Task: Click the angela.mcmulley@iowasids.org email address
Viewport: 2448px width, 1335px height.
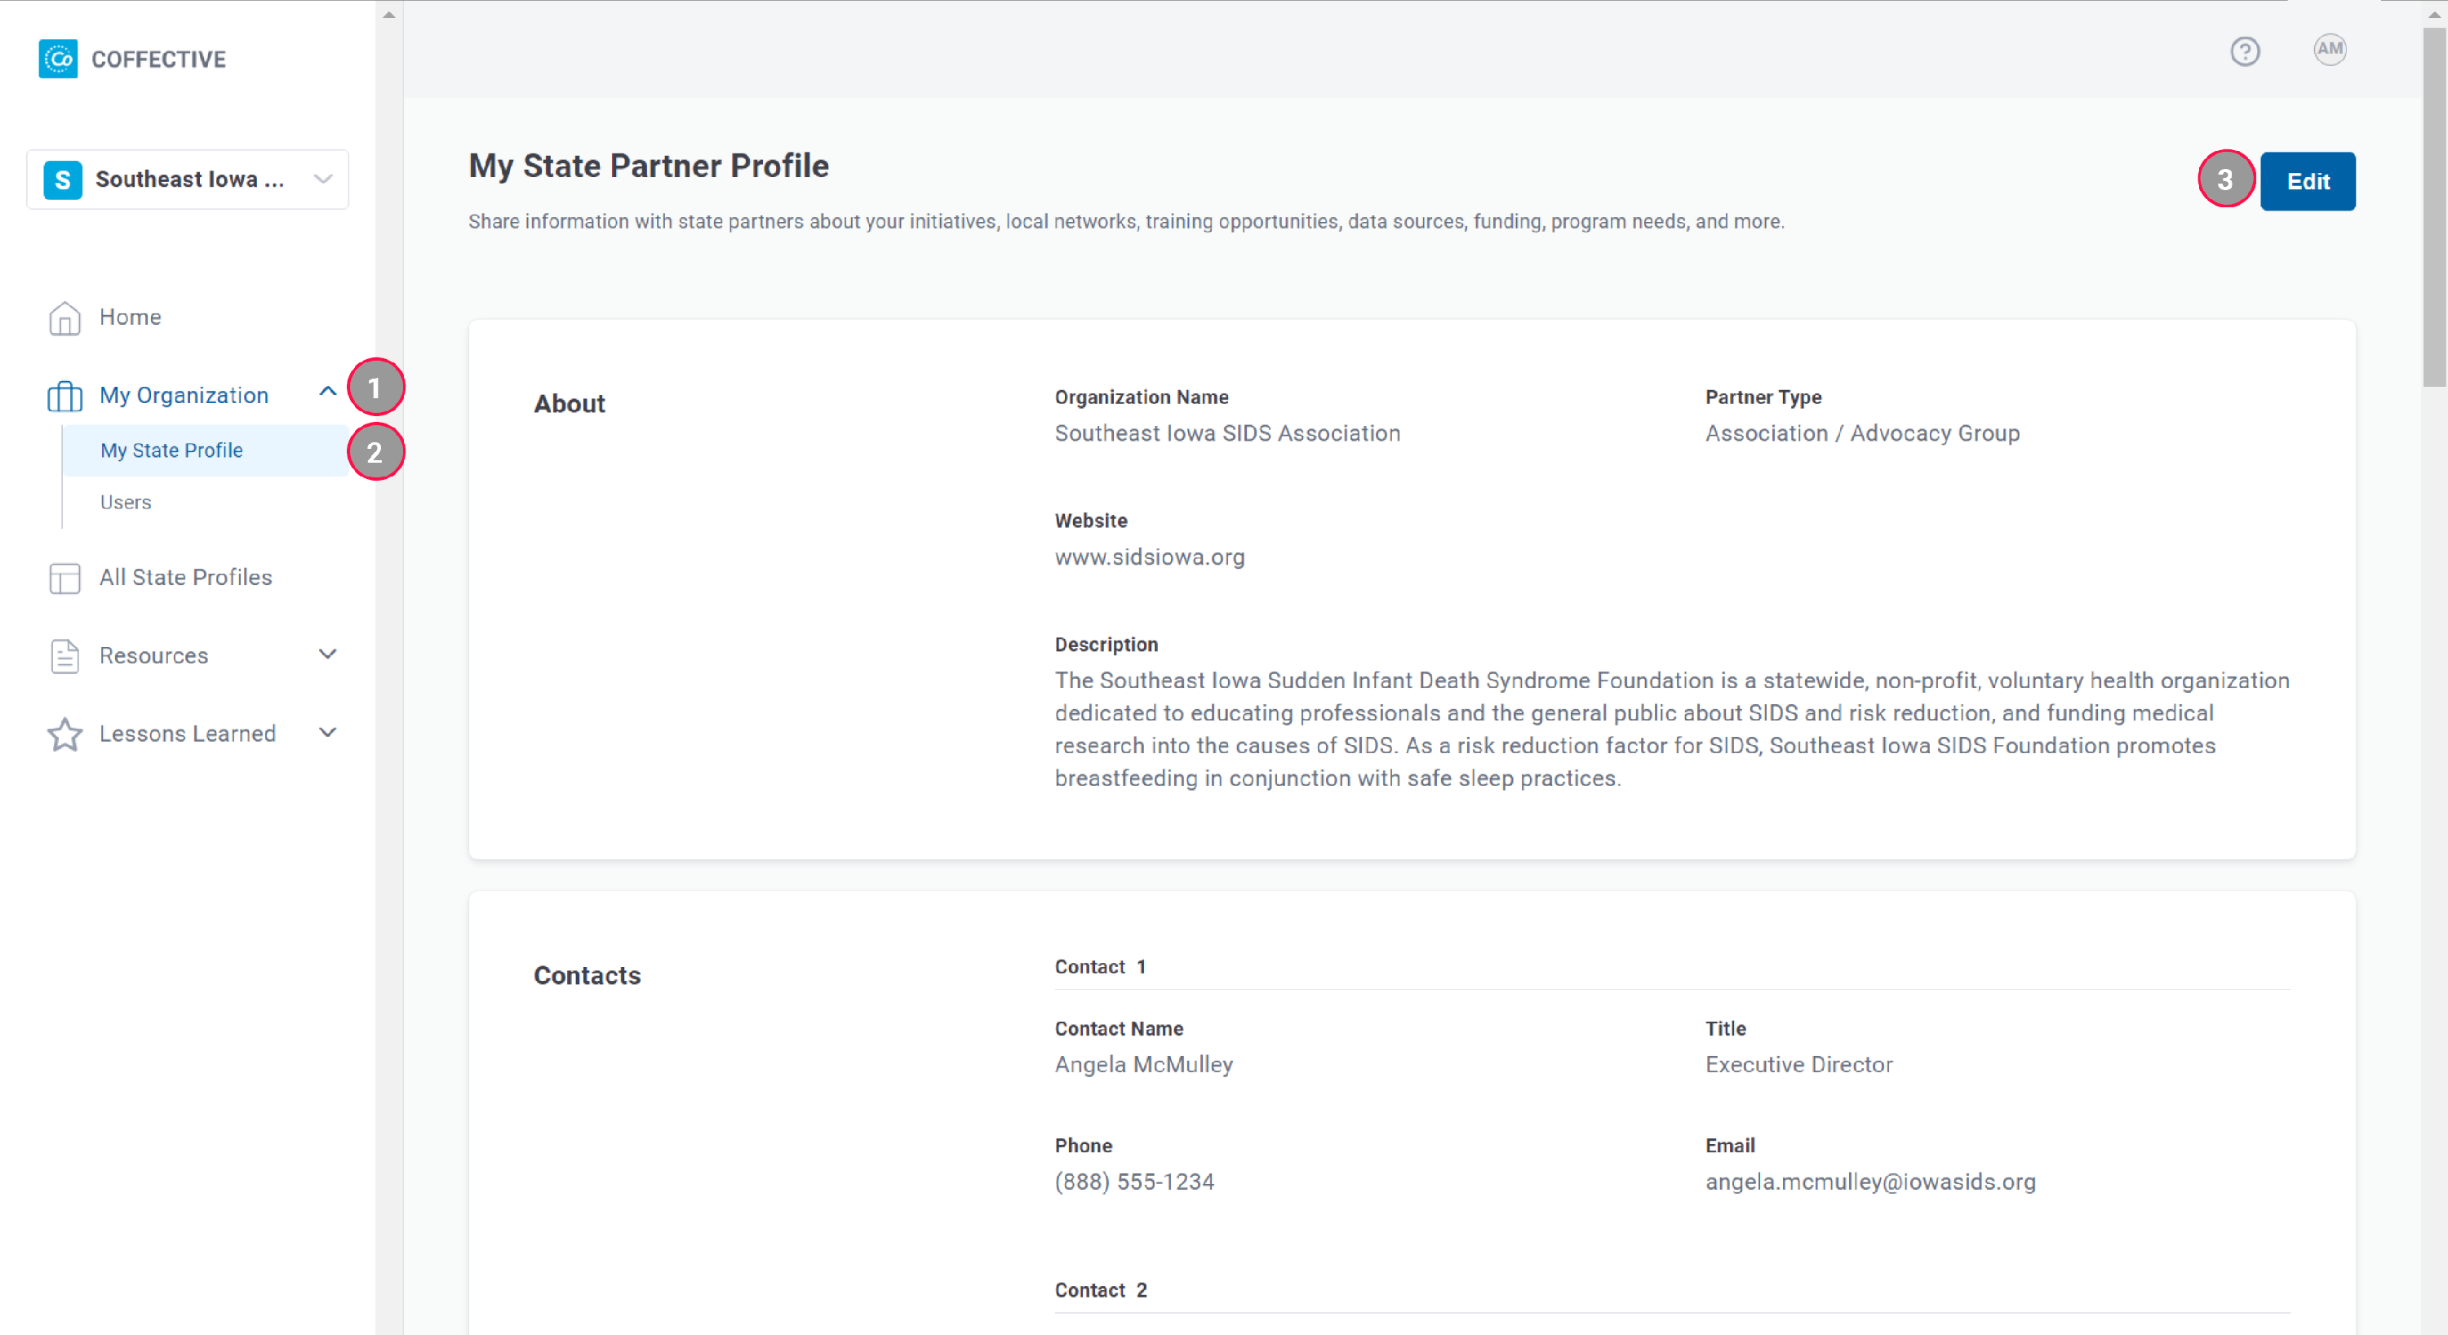Action: pyautogui.click(x=1869, y=1182)
